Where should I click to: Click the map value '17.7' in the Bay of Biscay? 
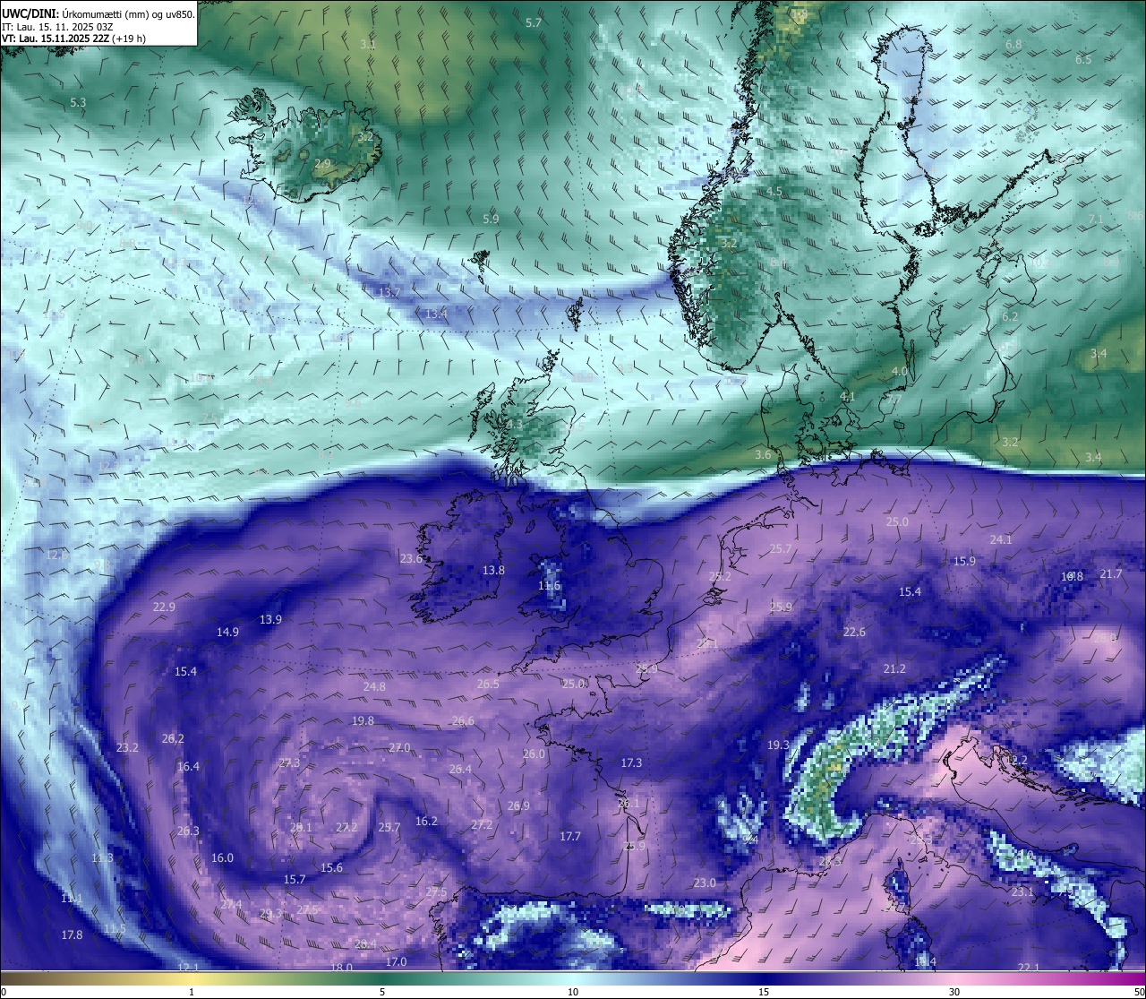(x=570, y=836)
